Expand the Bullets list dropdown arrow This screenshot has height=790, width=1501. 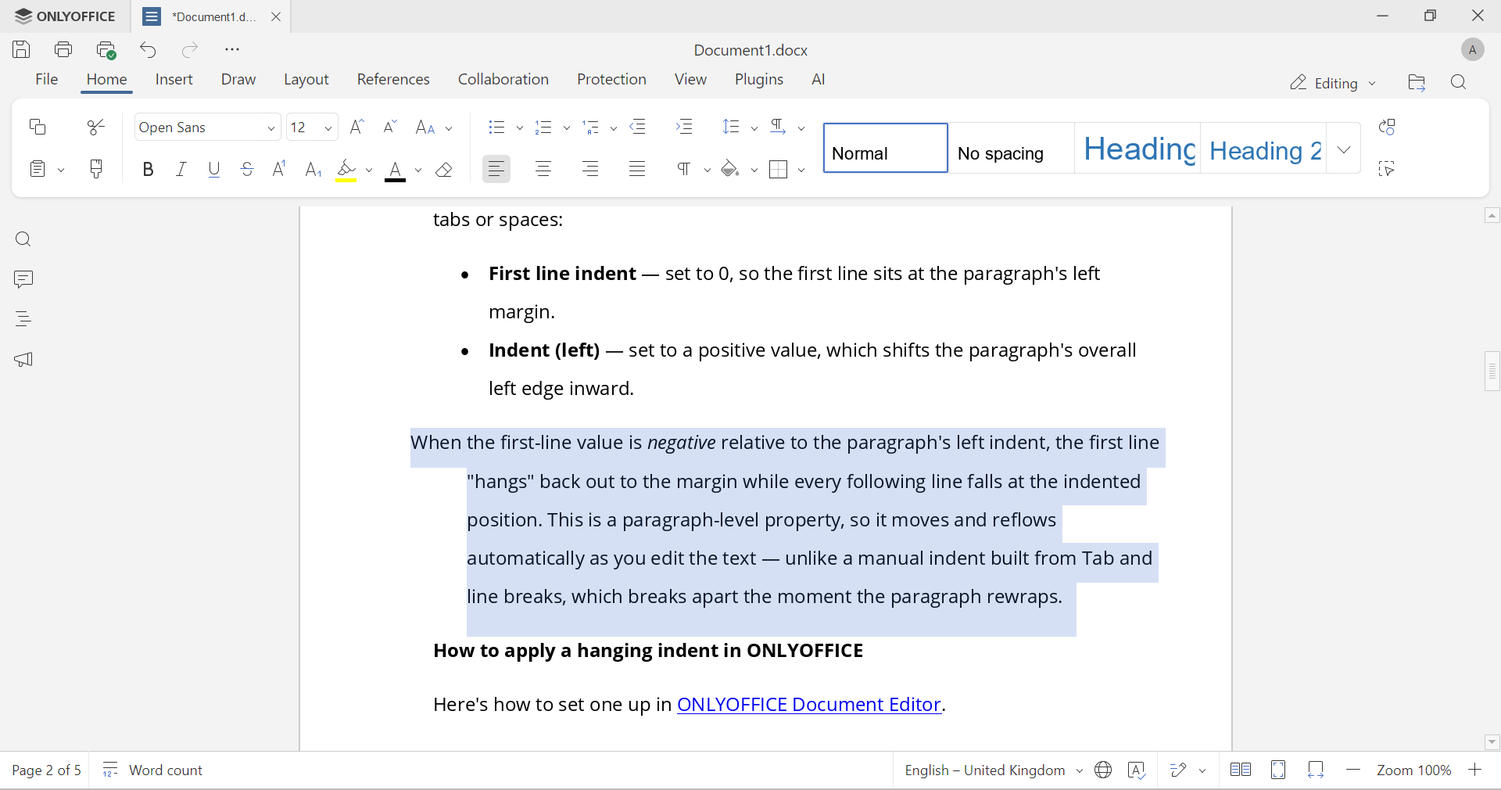point(520,128)
